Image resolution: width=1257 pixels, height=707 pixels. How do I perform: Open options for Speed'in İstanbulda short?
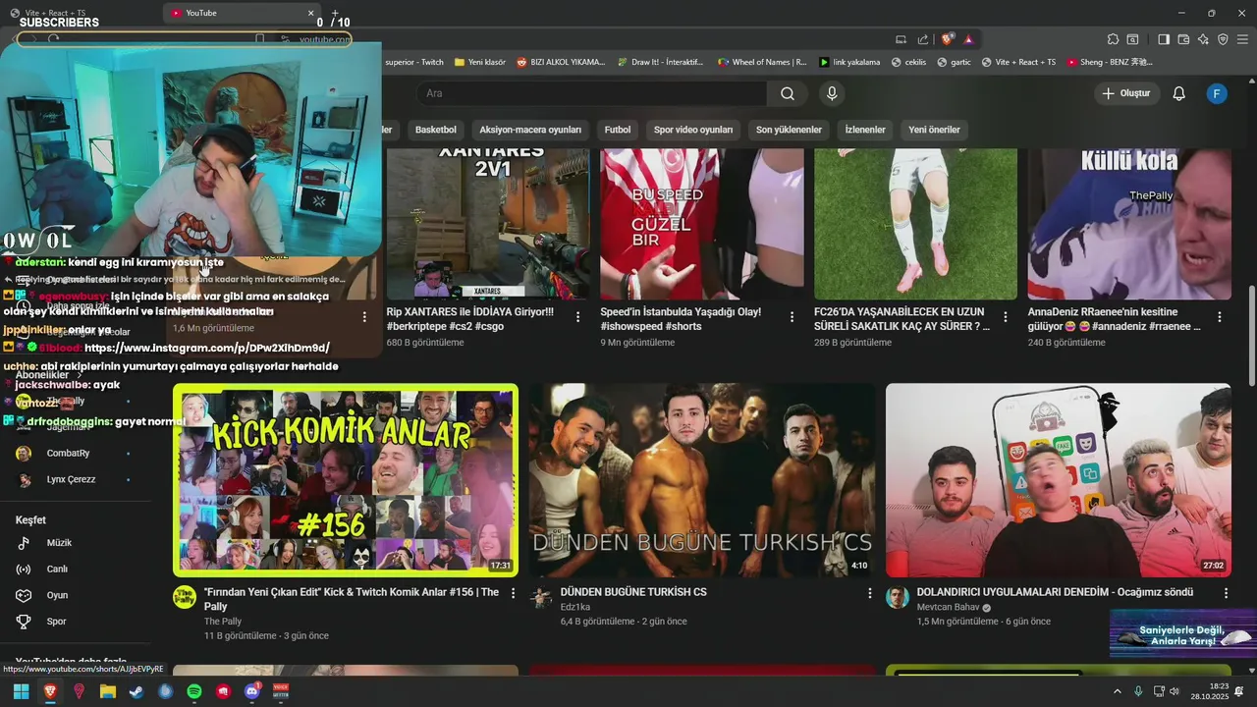tap(792, 317)
